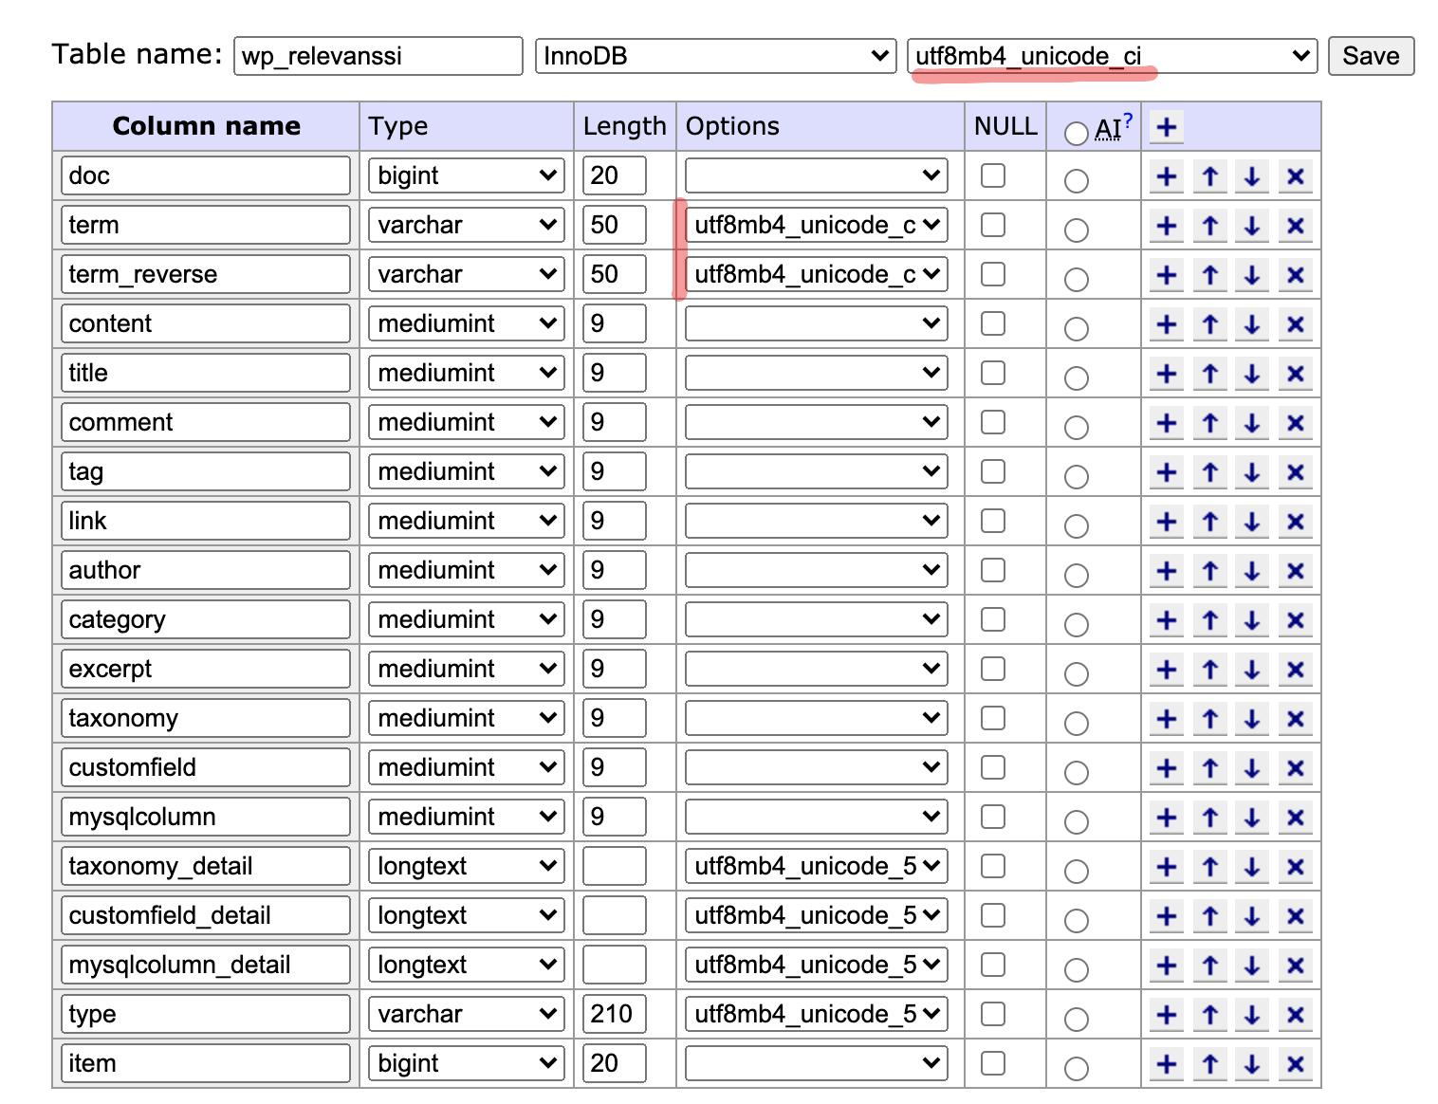Open the Type dropdown for item
Viewport: 1438px width, 1104px height.
point(466,1063)
